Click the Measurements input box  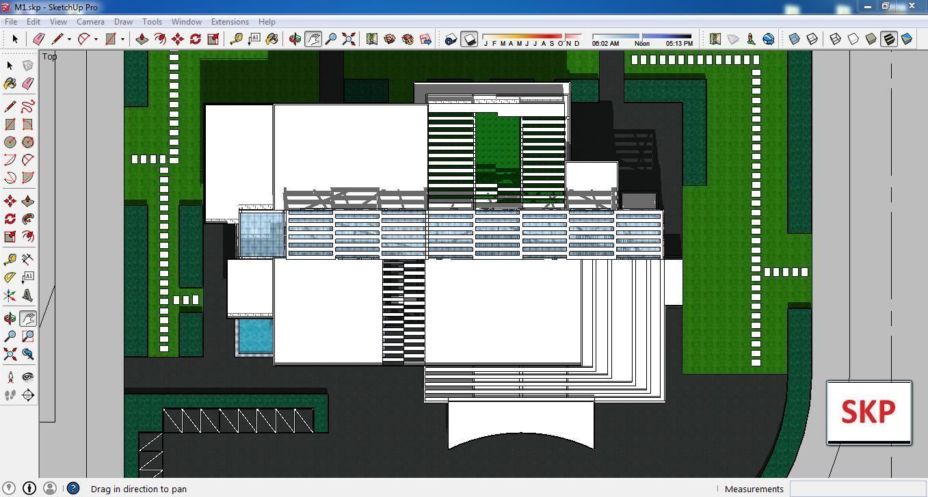(x=858, y=489)
